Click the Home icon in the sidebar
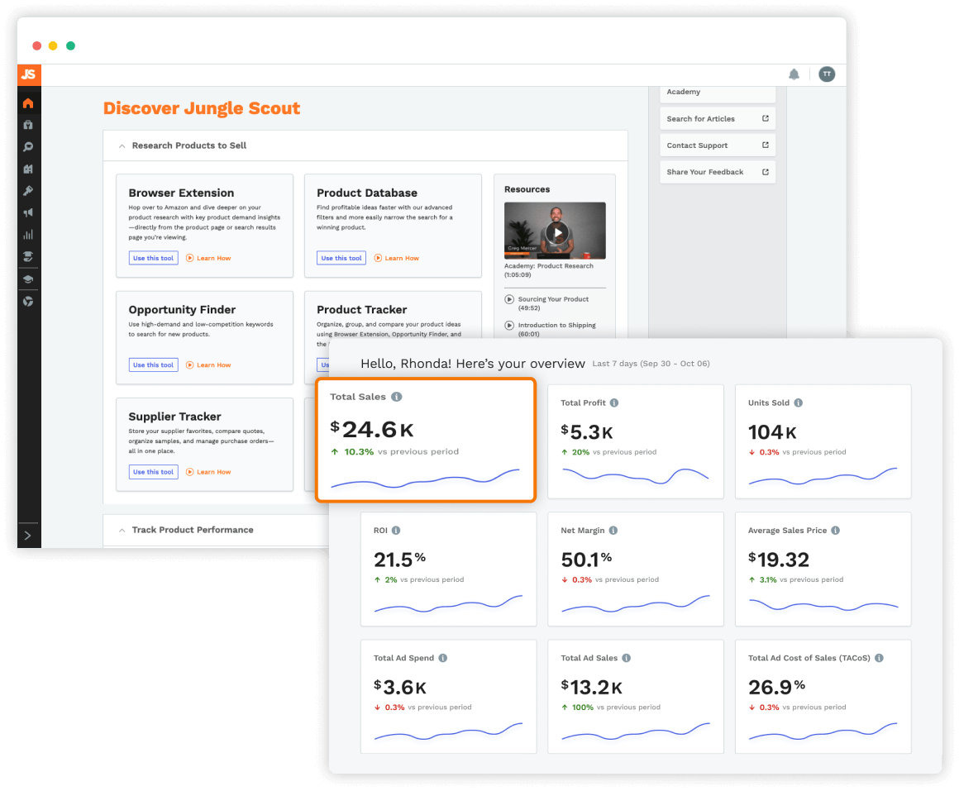 [28, 103]
